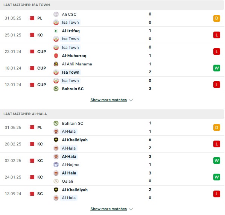Expand Isa Town show more matches chevron
The width and height of the screenshot is (225, 215).
tap(131, 100)
